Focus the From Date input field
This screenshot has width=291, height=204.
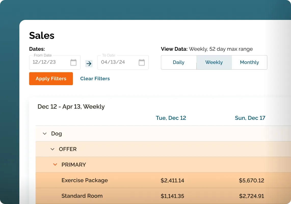pos(50,62)
